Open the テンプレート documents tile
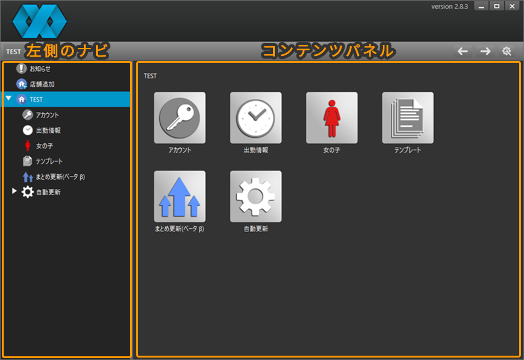524x360 pixels. (407, 118)
